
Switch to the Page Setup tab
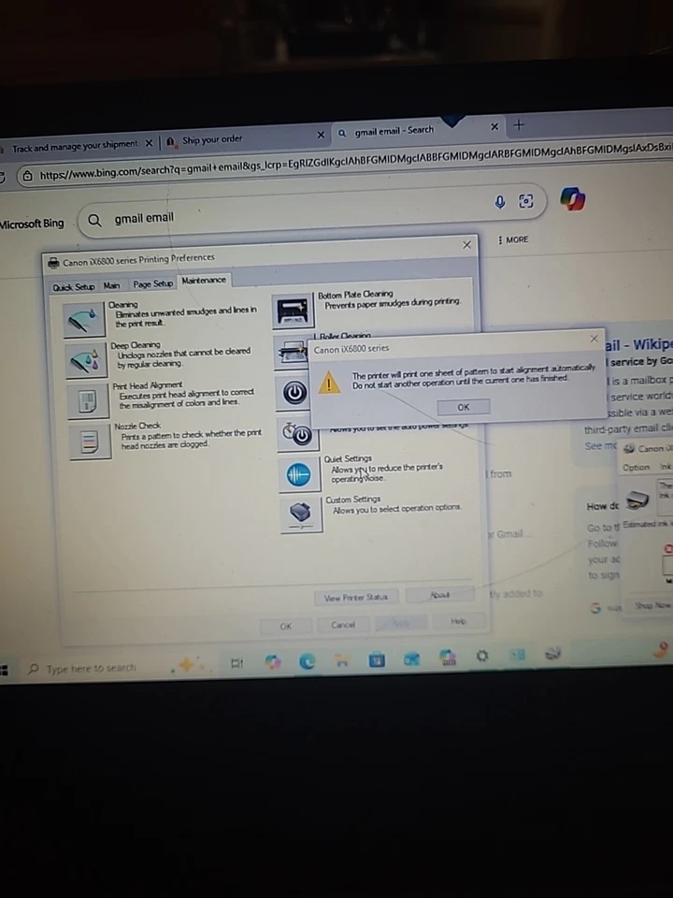[x=152, y=283]
